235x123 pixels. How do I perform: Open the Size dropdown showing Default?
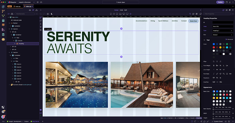click(x=223, y=35)
